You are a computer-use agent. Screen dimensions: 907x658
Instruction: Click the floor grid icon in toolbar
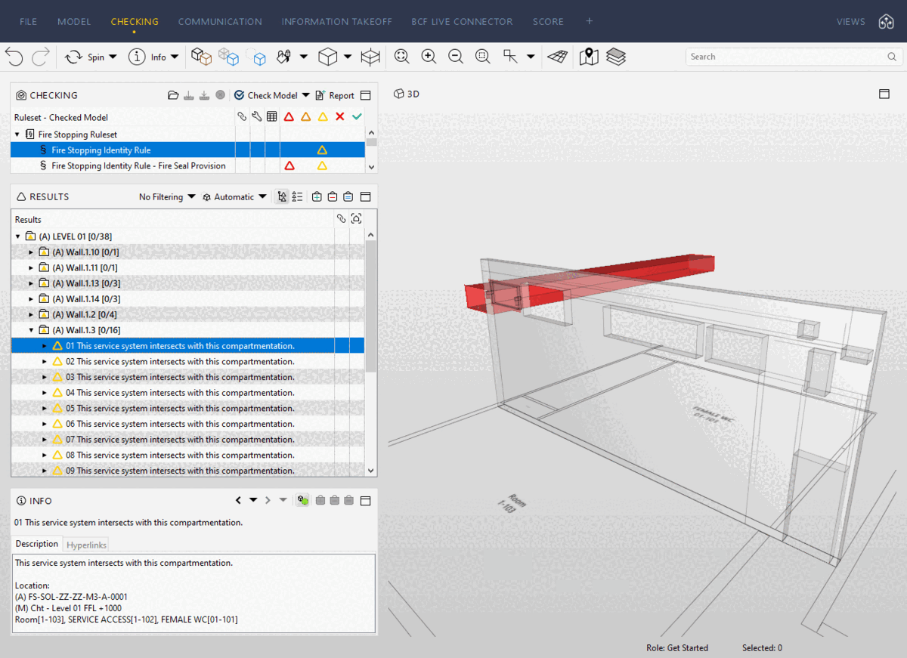[558, 57]
